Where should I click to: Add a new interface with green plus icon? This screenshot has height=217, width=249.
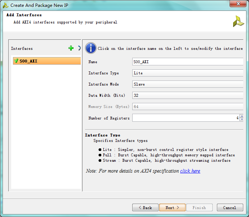pos(71,48)
